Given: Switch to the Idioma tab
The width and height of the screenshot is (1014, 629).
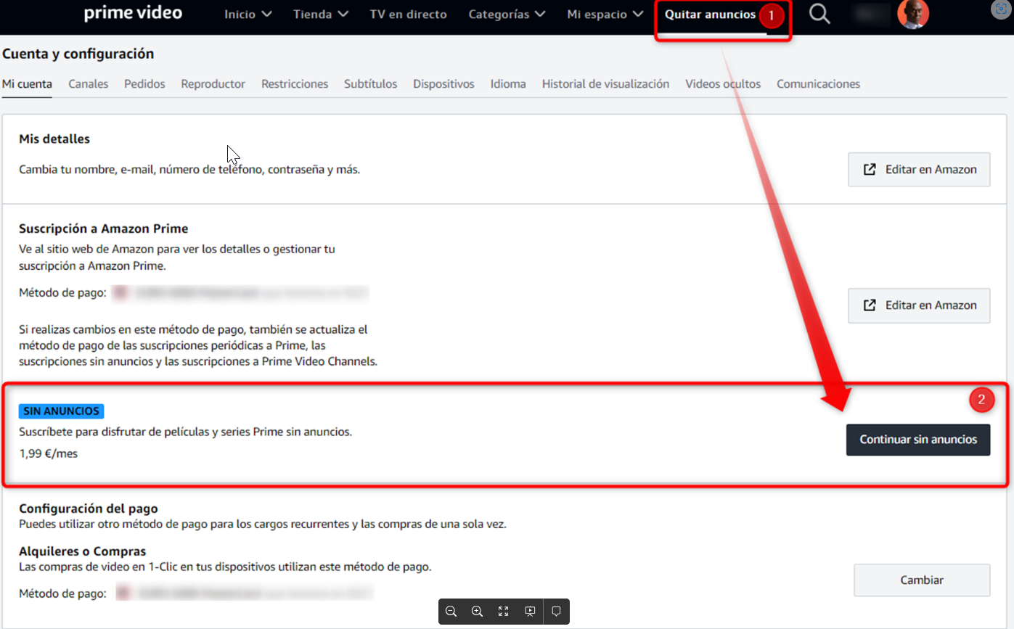Looking at the screenshot, I should [508, 84].
